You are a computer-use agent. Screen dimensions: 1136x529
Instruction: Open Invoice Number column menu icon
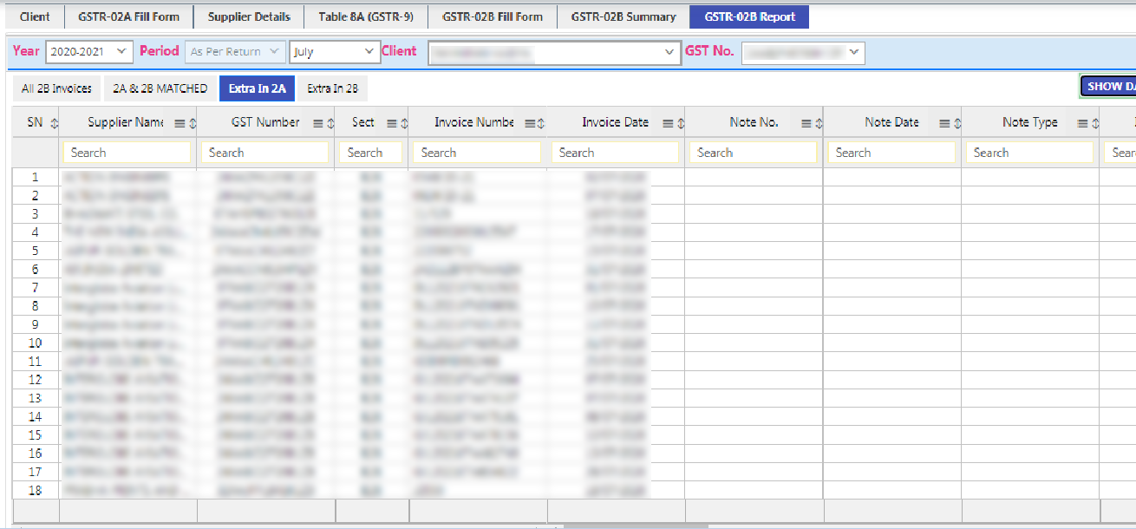tap(529, 123)
